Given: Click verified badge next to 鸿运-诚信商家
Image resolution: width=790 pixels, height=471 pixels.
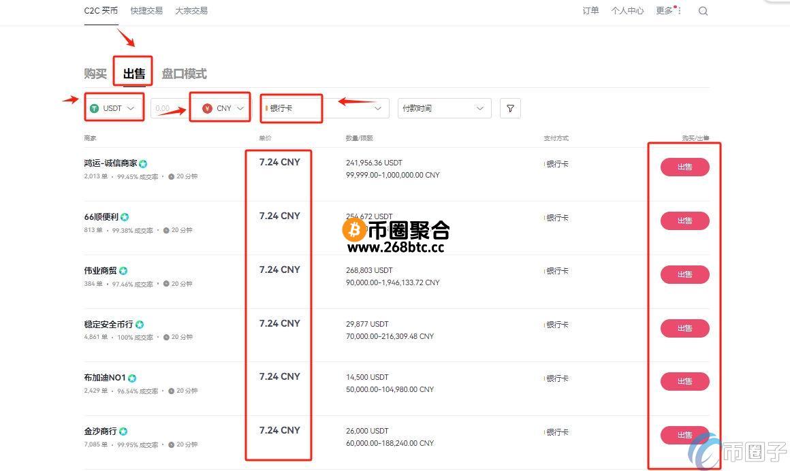Looking at the screenshot, I should pos(143,164).
